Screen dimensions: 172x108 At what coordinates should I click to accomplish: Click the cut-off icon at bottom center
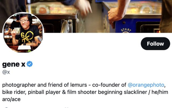click(67, 108)
